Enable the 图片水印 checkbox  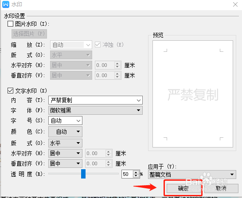(10, 24)
